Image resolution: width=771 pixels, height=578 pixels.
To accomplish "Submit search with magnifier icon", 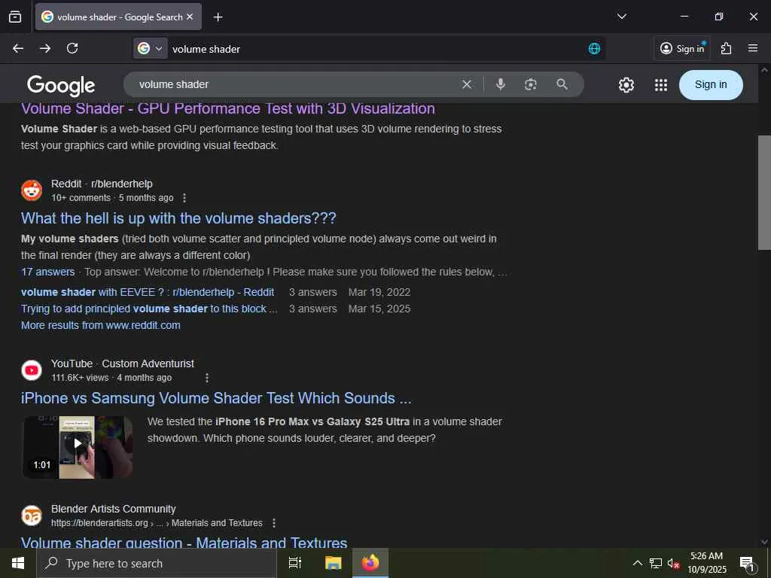I will 562,84.
